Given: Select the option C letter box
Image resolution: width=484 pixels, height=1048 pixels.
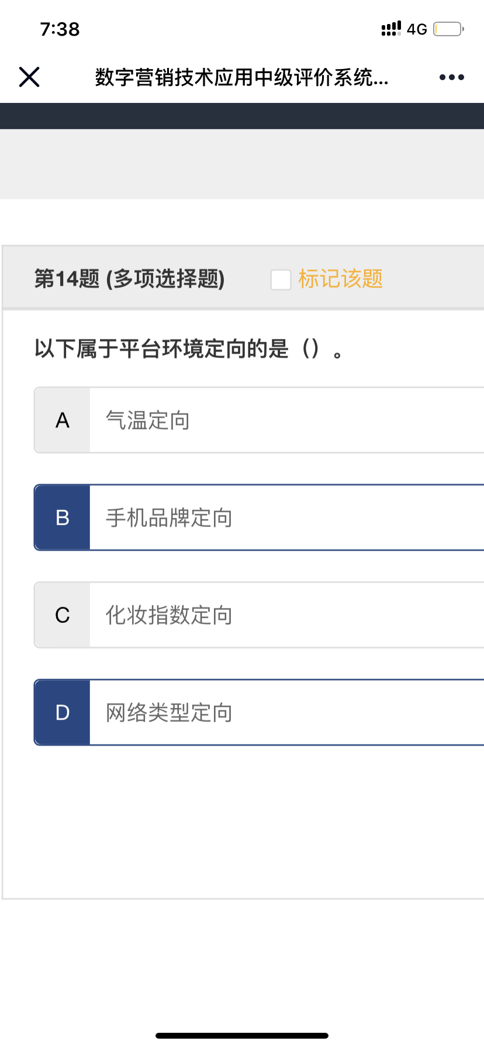Looking at the screenshot, I should click(x=63, y=615).
